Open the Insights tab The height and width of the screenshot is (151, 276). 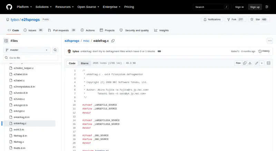click(161, 30)
